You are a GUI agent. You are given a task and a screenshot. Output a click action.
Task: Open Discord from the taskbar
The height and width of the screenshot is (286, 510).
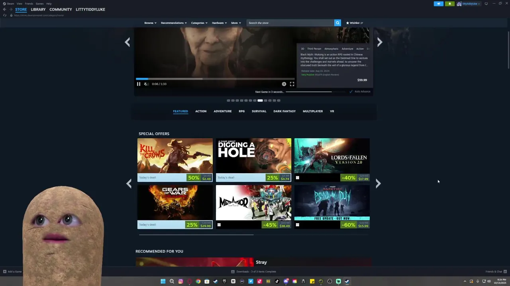(286, 281)
